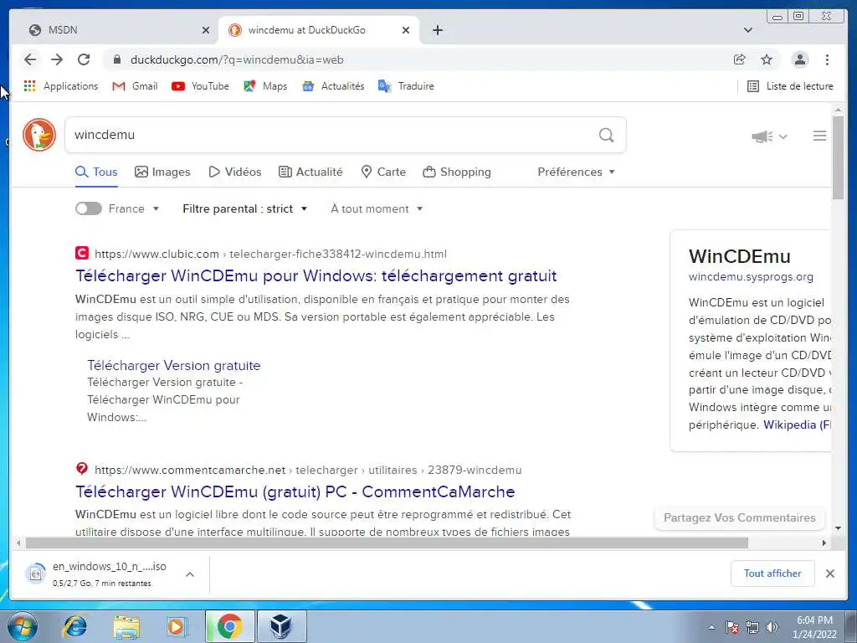Screen dimensions: 857x643
Task: Open the Maps bookmark
Action: 265,86
